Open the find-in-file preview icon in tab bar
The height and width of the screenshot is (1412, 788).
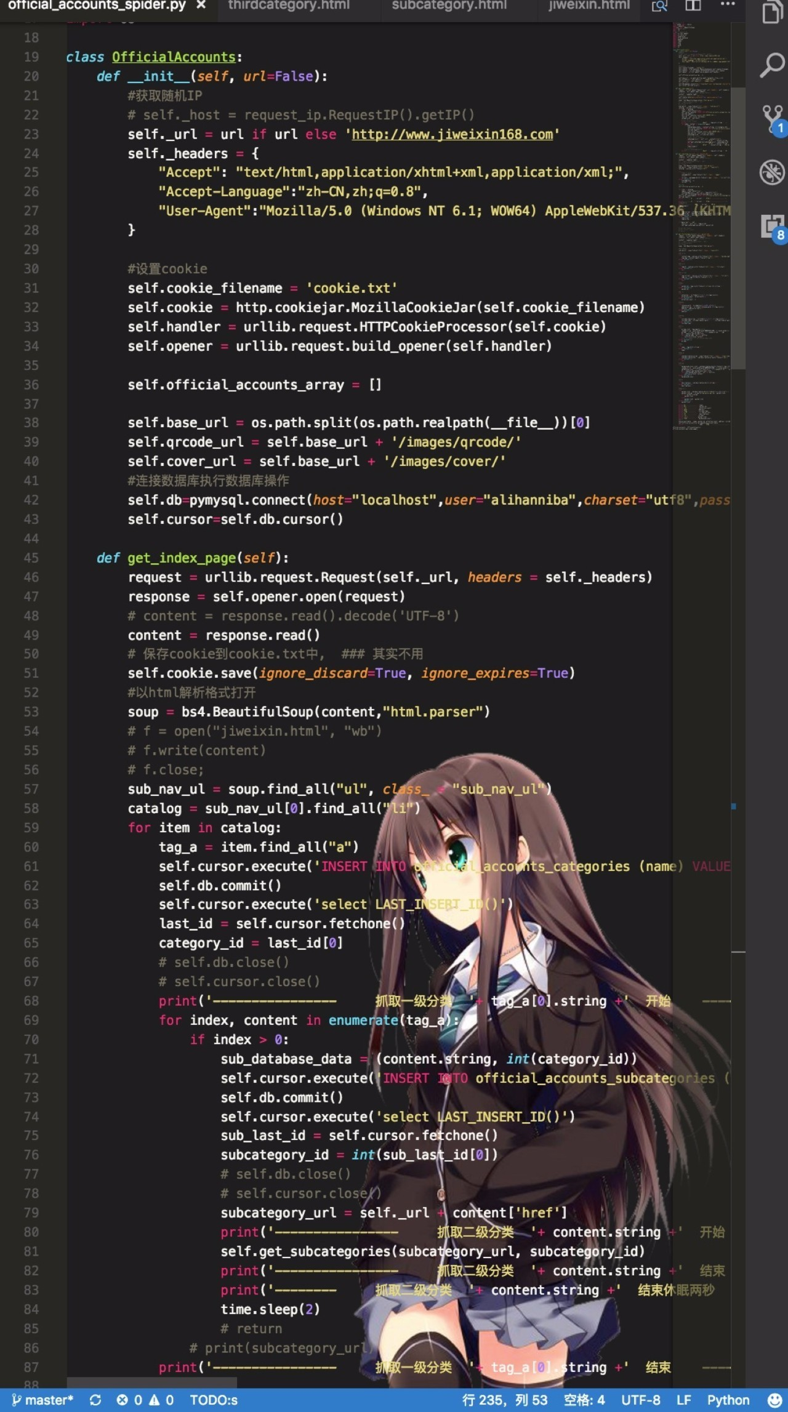[x=659, y=6]
